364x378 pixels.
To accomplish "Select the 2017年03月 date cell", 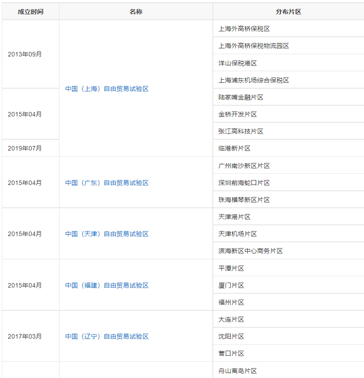I will tap(25, 336).
